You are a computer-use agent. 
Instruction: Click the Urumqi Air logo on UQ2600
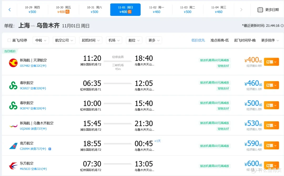pyautogui.click(x=13, y=126)
